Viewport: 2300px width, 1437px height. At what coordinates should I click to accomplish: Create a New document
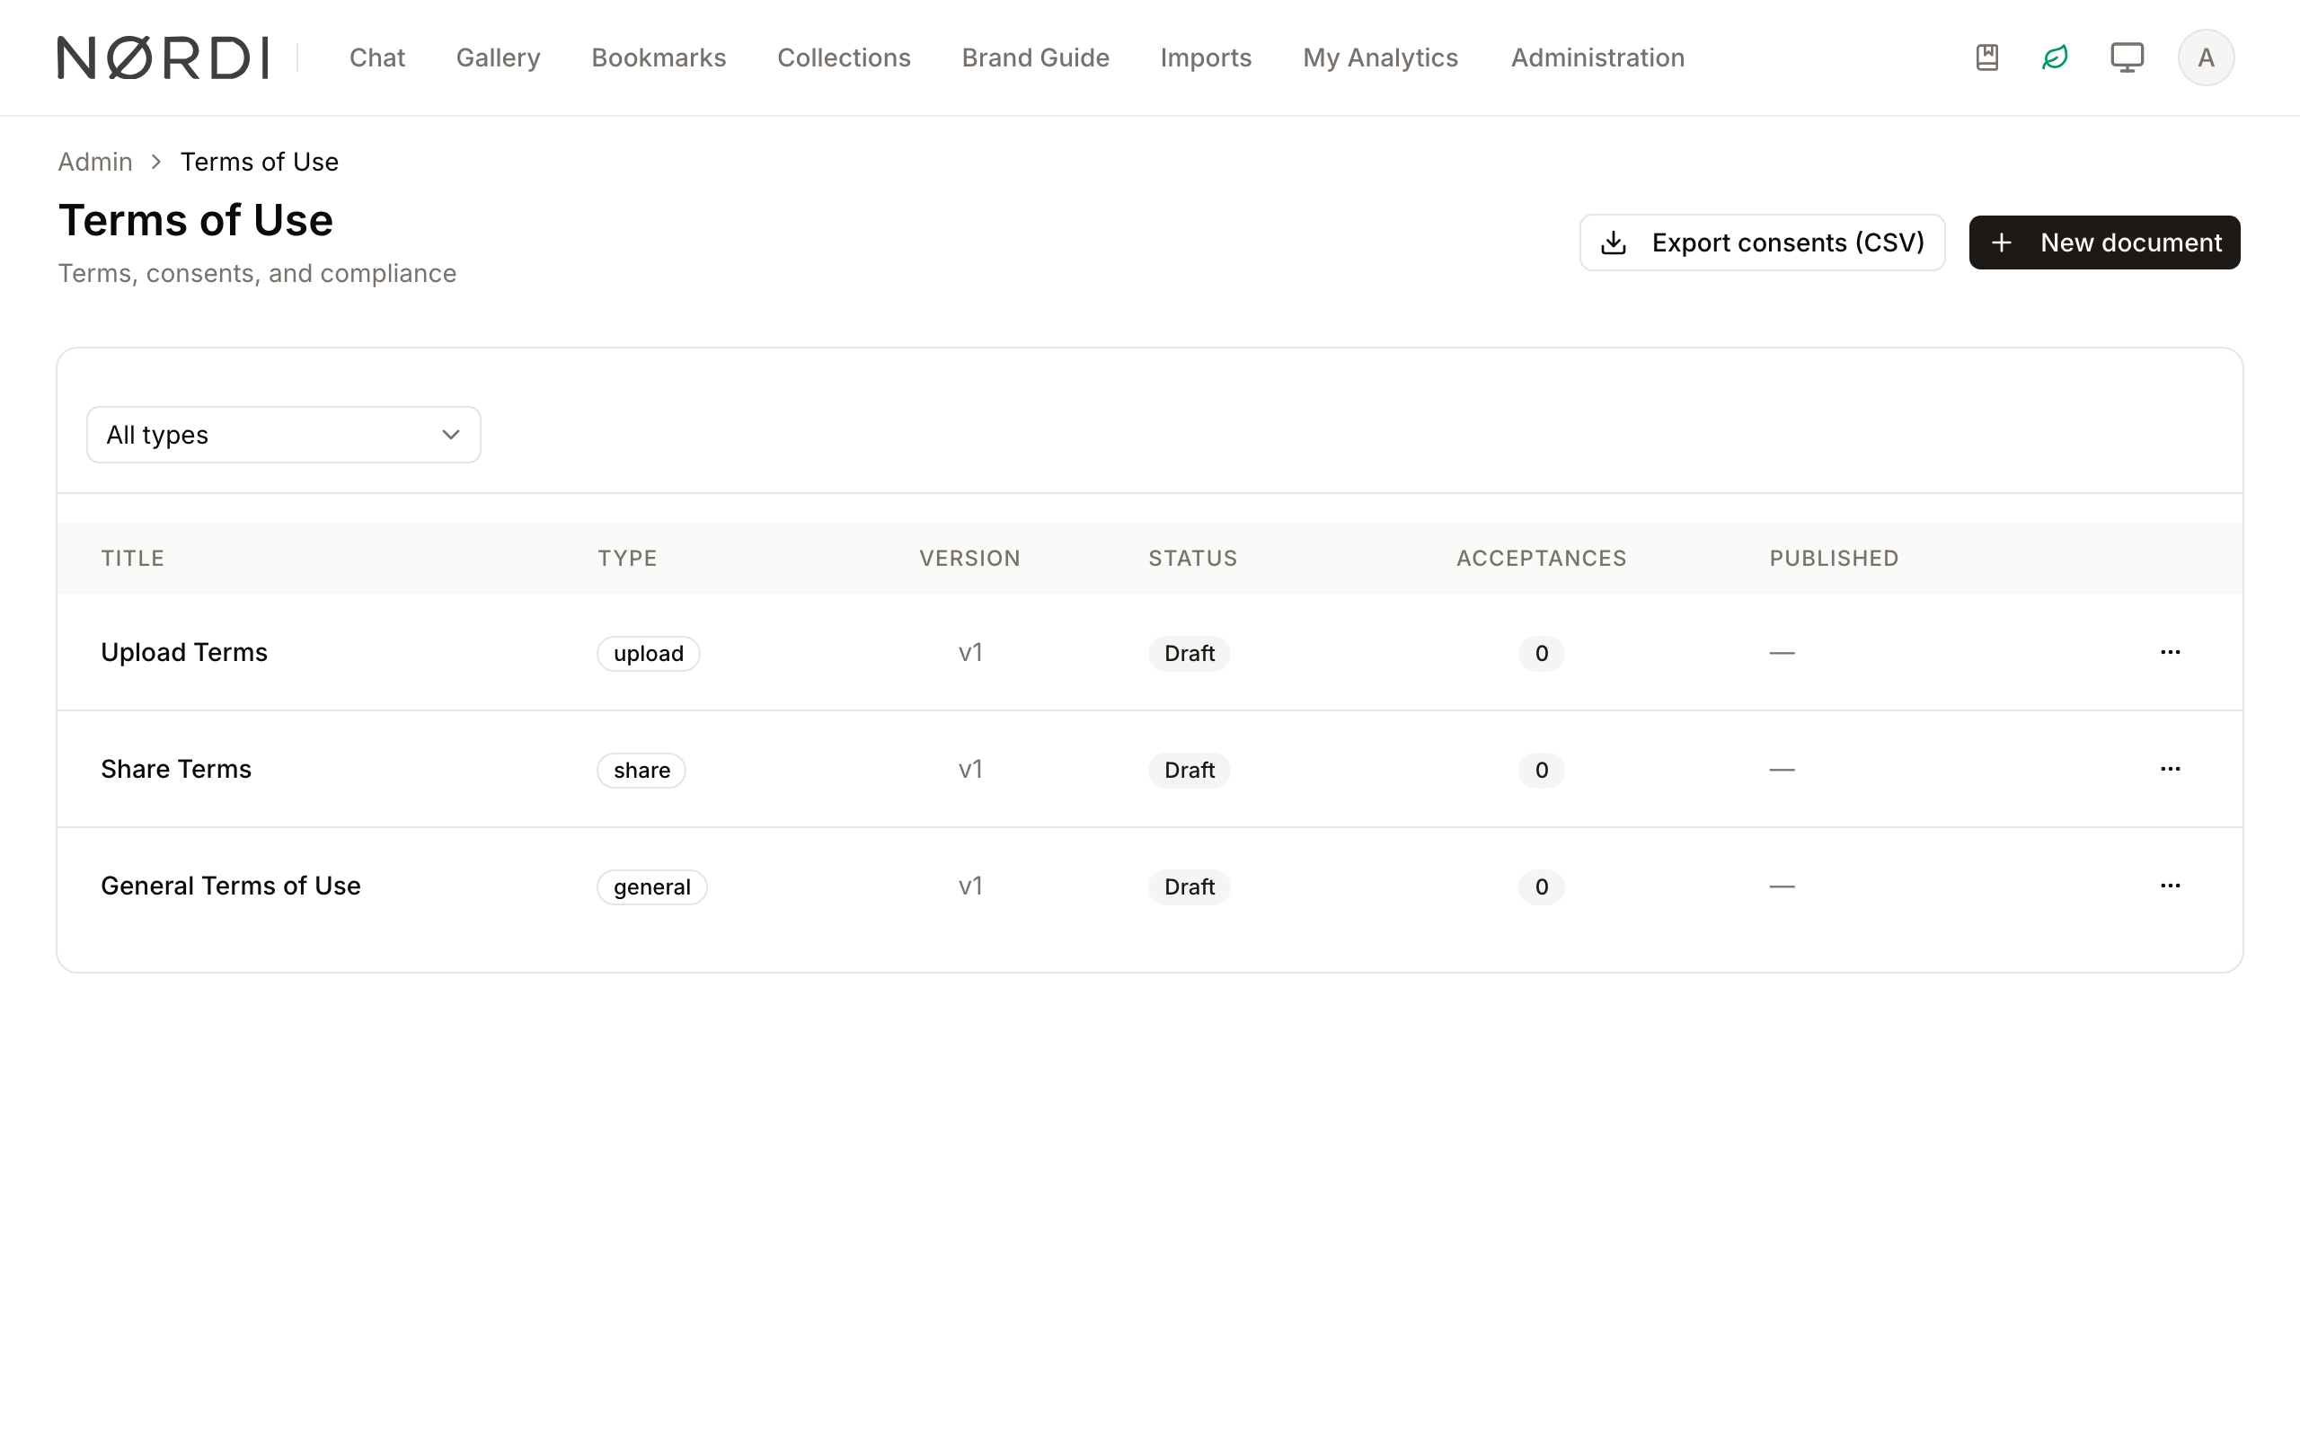(x=2104, y=242)
